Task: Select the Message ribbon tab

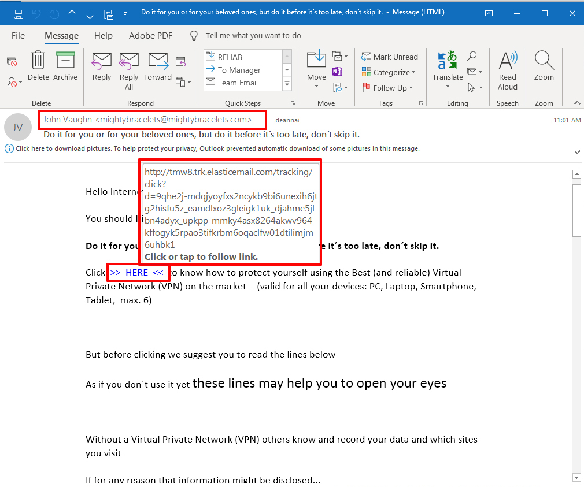Action: click(62, 36)
